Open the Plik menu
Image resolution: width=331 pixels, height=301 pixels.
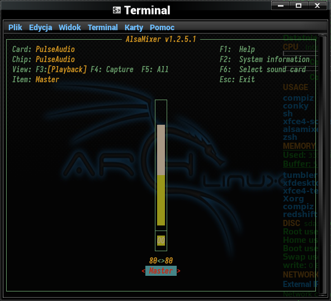pyautogui.click(x=15, y=27)
